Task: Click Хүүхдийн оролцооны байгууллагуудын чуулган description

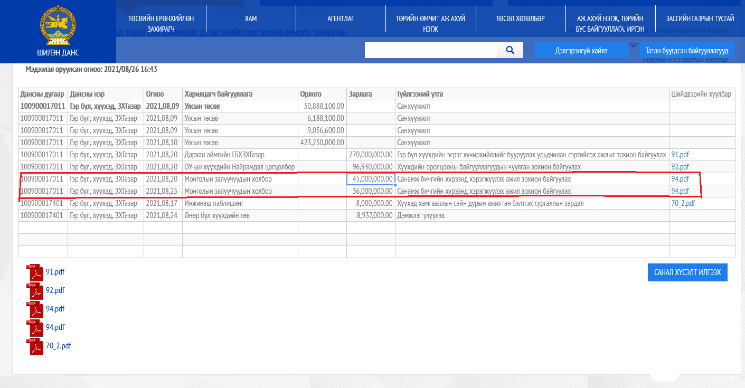Action: [532, 167]
